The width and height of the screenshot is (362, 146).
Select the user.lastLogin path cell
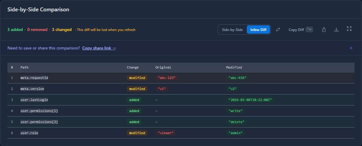(34, 100)
